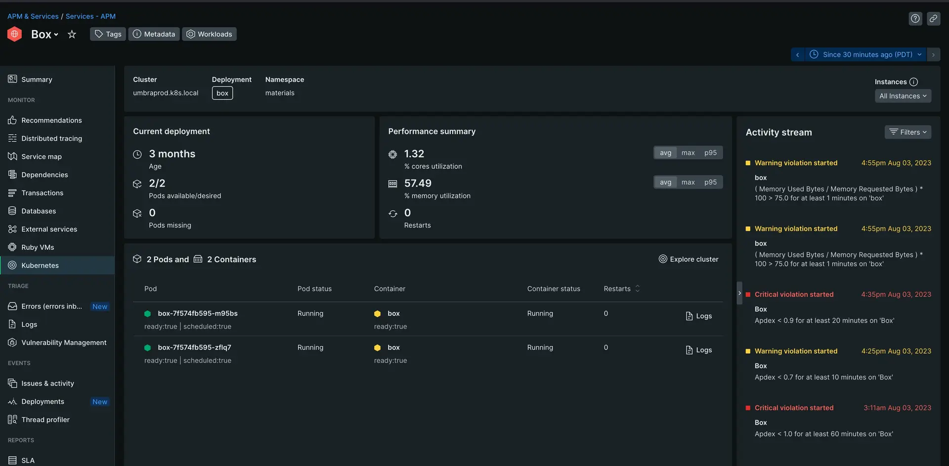Image resolution: width=949 pixels, height=466 pixels.
Task: Expand the activity stream Filters dropdown
Action: coord(907,132)
